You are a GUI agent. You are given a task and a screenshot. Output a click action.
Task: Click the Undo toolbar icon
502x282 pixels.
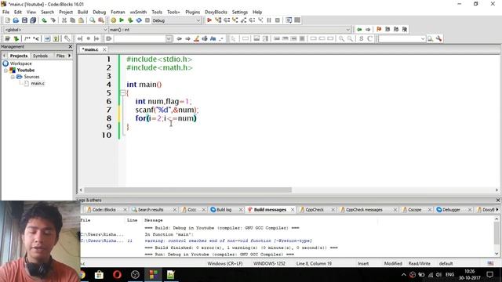[44, 20]
